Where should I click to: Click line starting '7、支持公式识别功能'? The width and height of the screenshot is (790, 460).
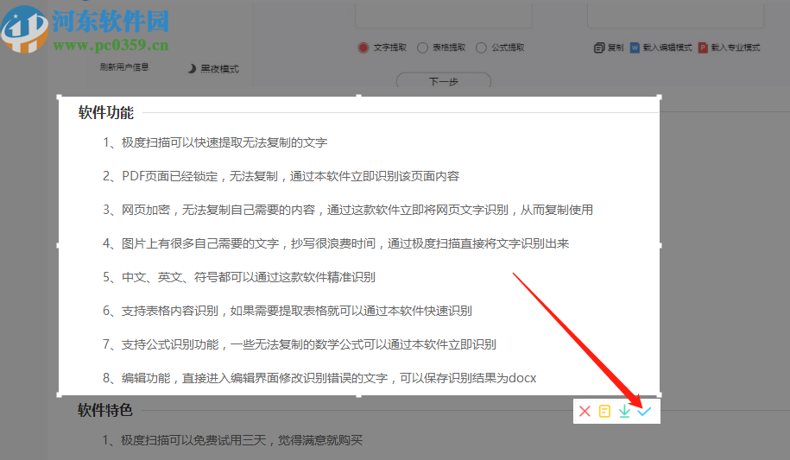pos(300,344)
